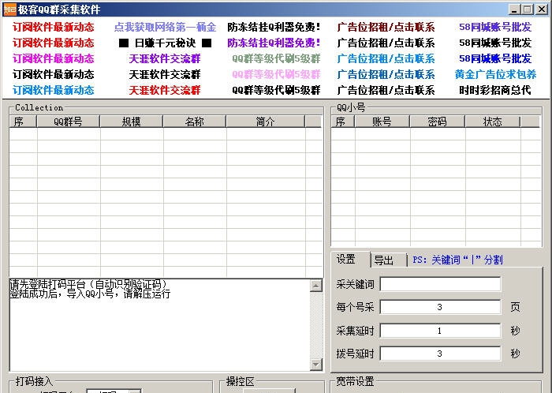The image size is (552, 393).
Task: Minimize the 极客QQ群采集软件 window
Action: [x=514, y=9]
